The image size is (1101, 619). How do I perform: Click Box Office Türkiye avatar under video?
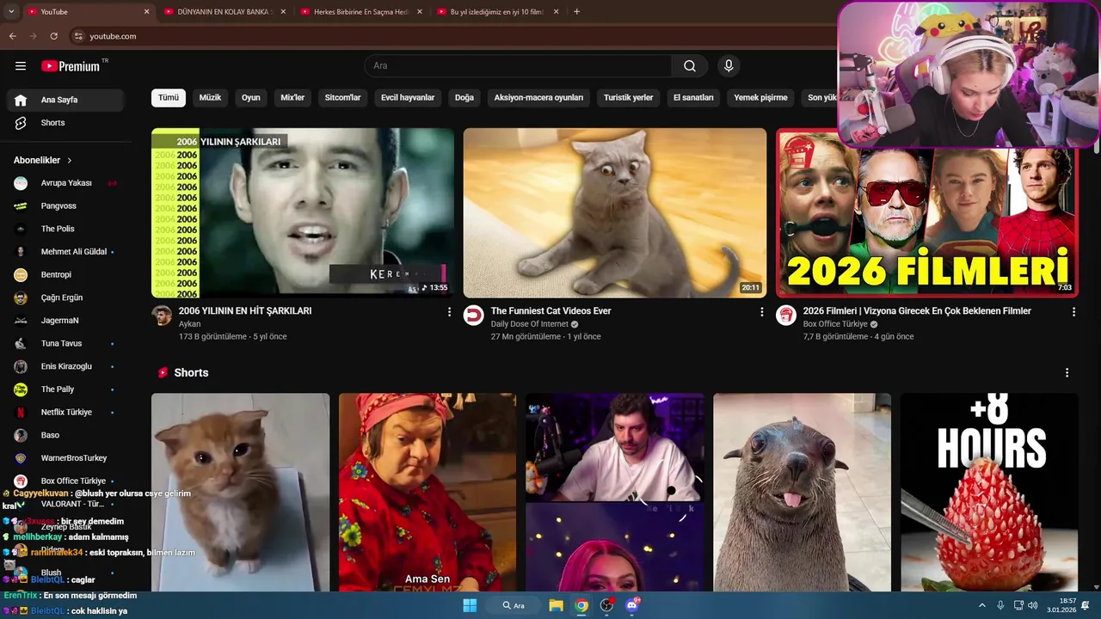click(x=786, y=315)
